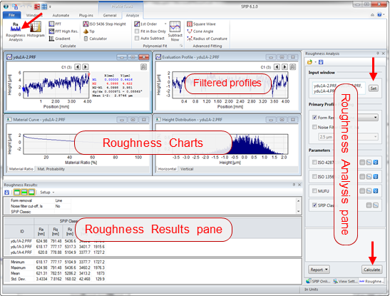Click gray icon on MUFU row

[x=362, y=191]
